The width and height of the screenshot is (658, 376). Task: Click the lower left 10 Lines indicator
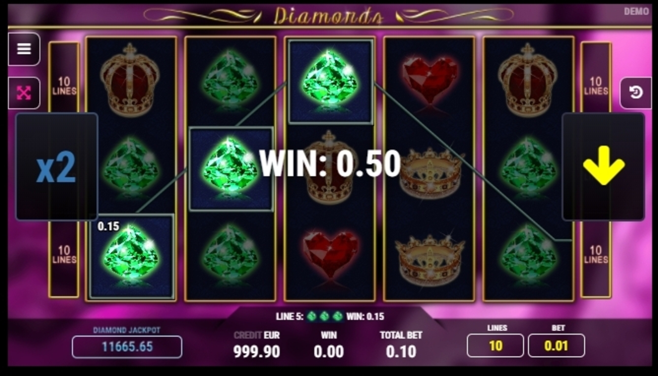coord(64,254)
